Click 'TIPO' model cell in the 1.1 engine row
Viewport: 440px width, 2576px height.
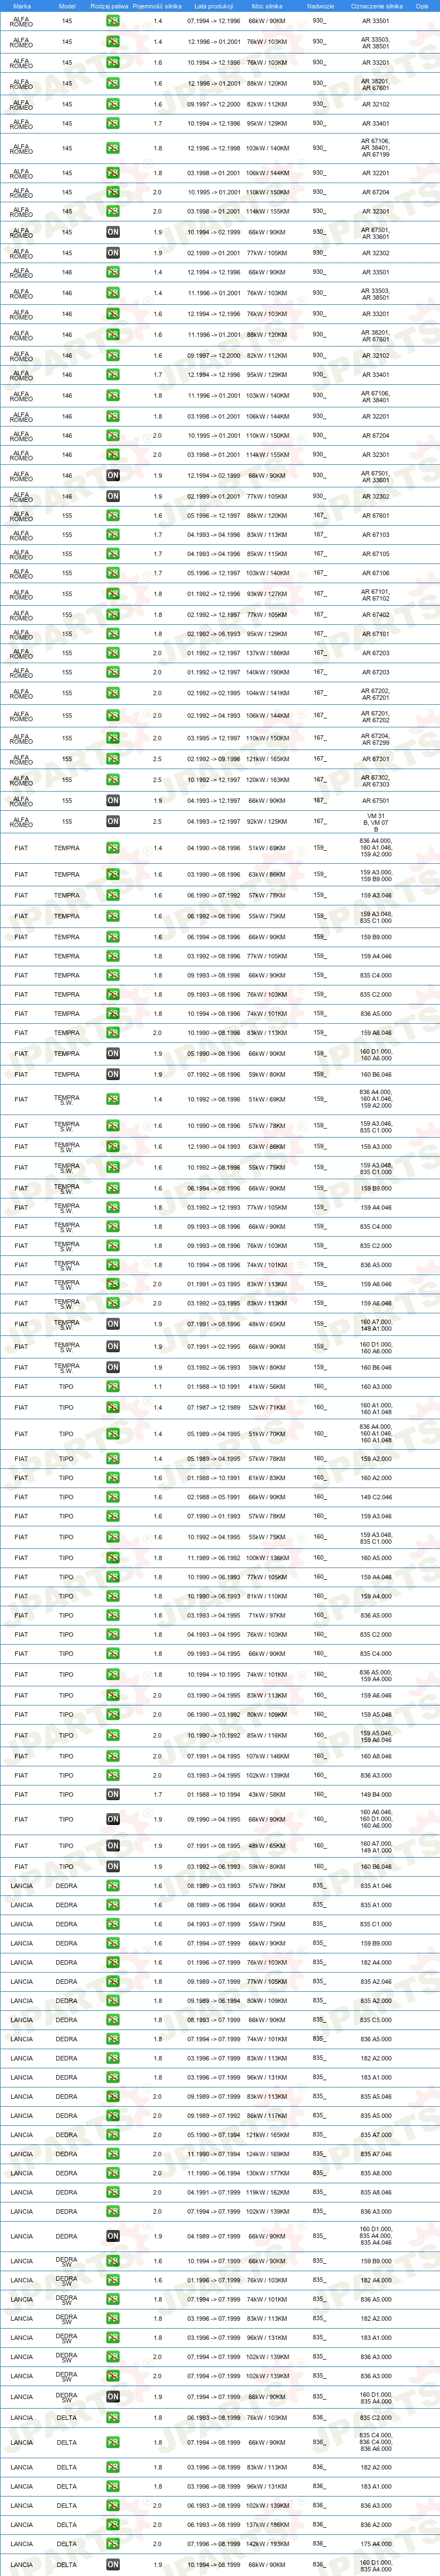tap(66, 1387)
